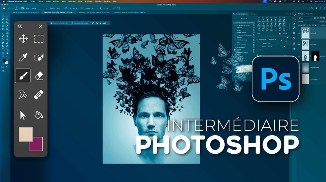The height and width of the screenshot is (182, 326).
Task: Click the Correction des couleurs button
Action: click(x=81, y=23)
